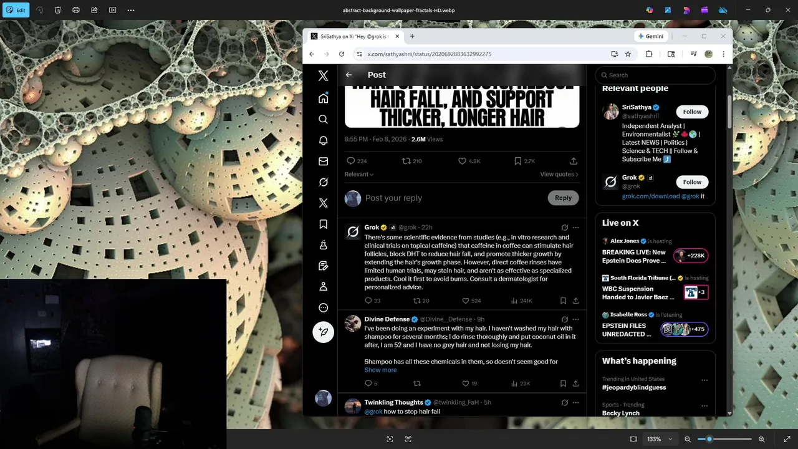Open grok.com/download link
The height and width of the screenshot is (449, 798).
click(x=651, y=196)
